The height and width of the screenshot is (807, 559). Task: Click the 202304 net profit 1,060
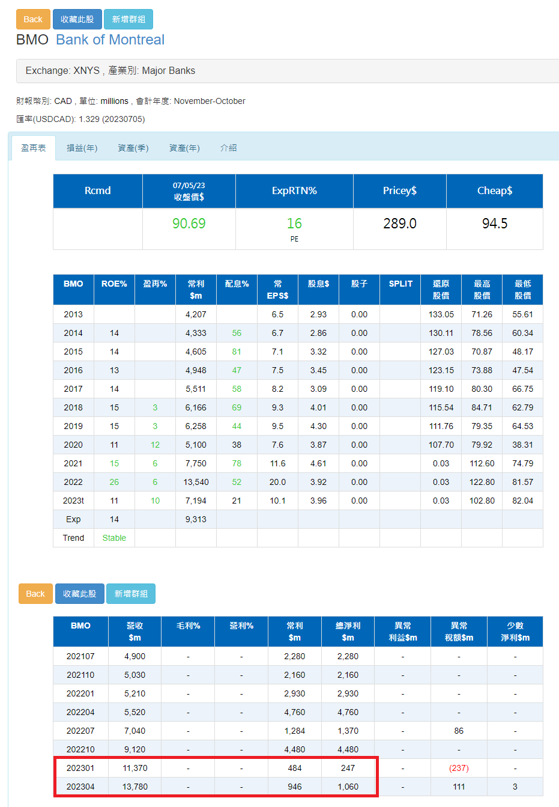[348, 787]
